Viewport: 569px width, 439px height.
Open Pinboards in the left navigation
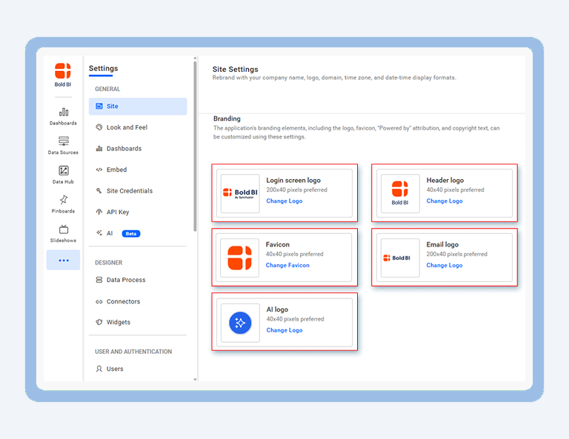point(63,204)
